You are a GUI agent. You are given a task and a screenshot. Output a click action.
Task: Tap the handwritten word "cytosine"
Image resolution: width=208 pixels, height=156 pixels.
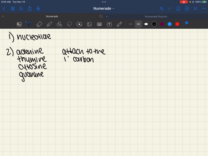32,67
